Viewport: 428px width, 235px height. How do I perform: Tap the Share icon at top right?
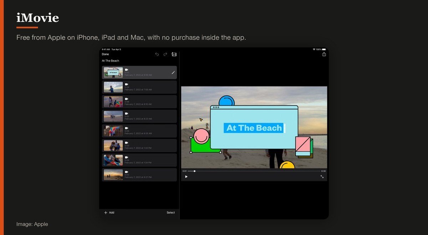pos(324,54)
